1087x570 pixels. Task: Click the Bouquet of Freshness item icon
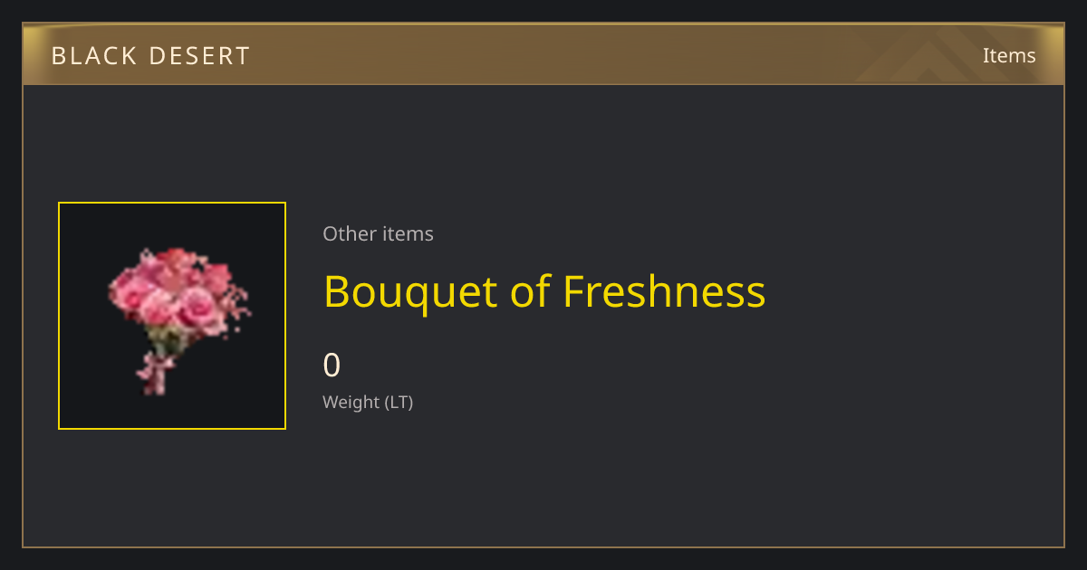tap(172, 316)
